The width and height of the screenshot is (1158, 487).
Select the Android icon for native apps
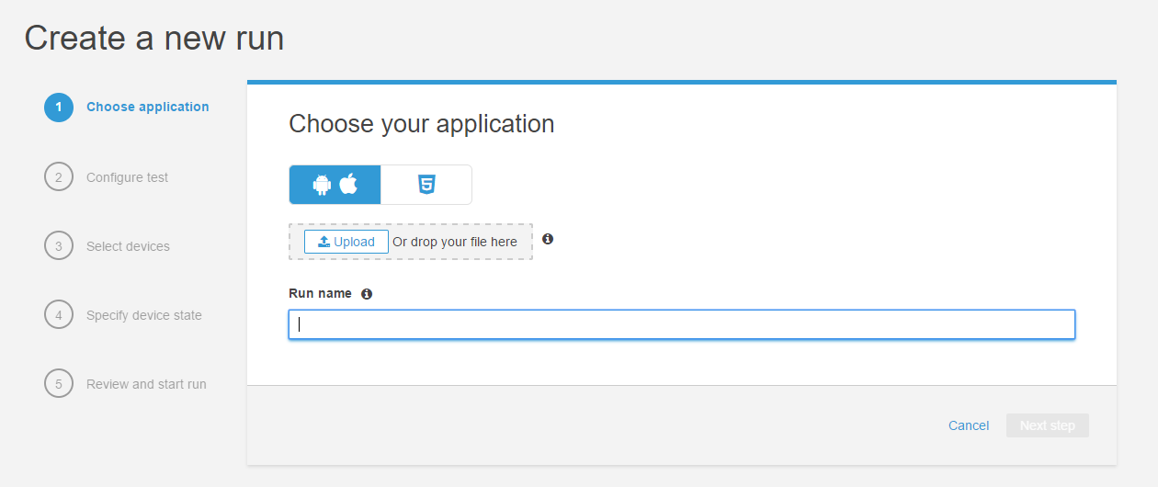(322, 185)
